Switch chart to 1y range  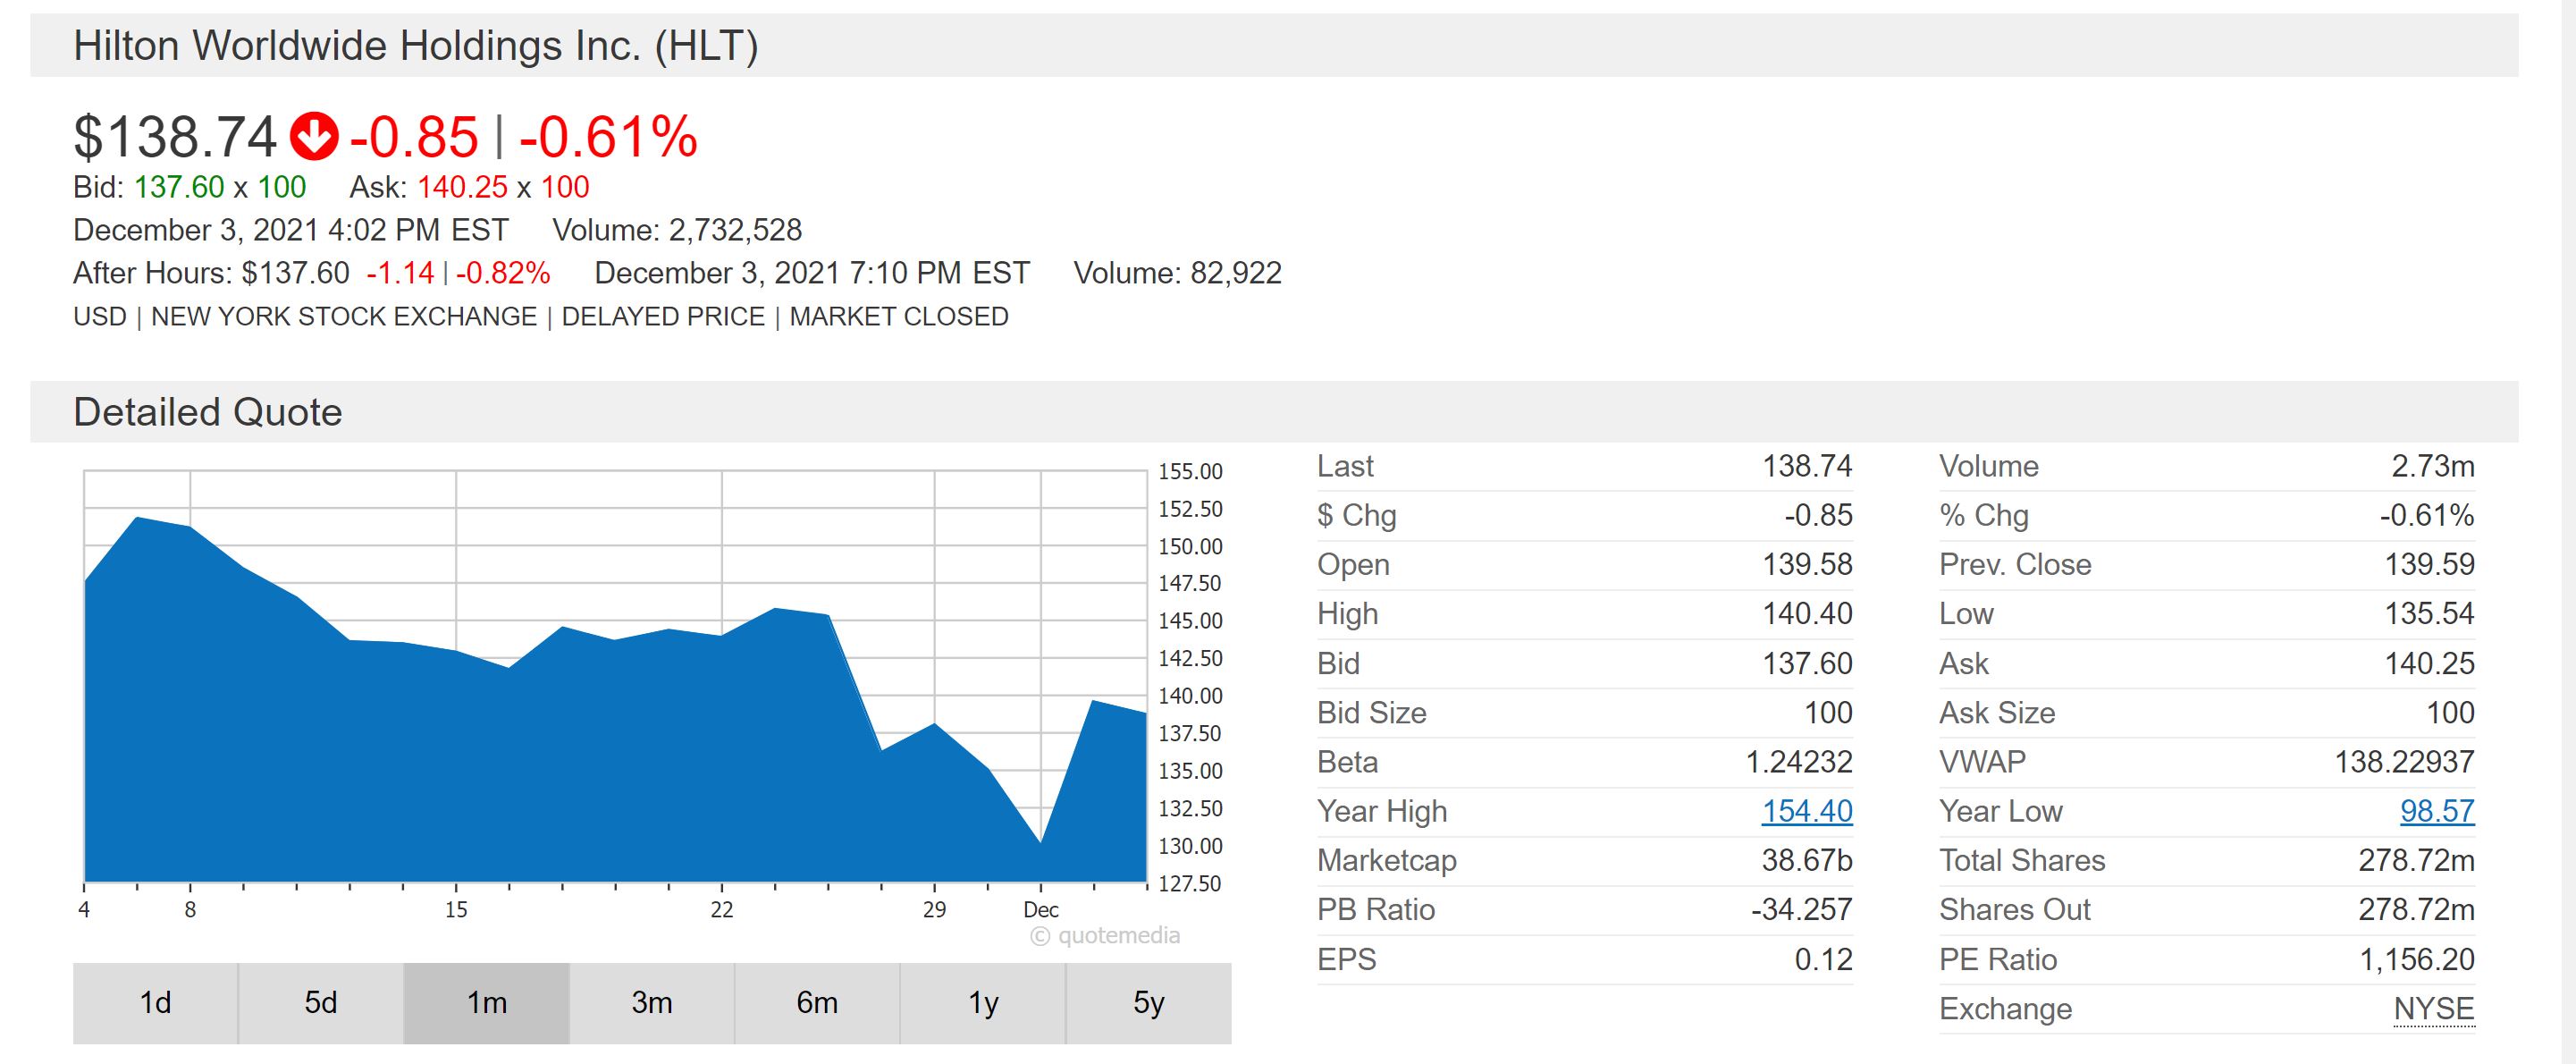(x=982, y=1002)
